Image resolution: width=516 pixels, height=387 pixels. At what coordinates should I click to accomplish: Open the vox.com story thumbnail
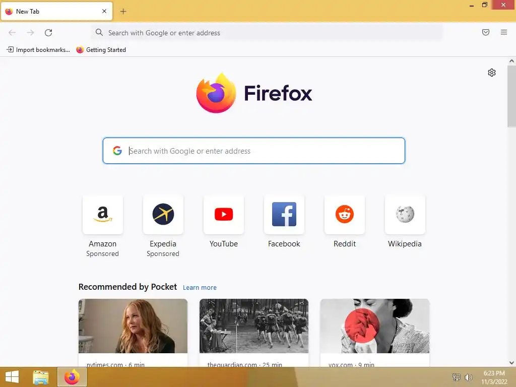[x=375, y=326]
